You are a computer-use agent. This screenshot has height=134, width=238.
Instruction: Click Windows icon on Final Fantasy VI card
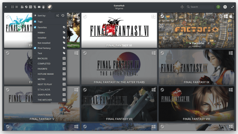point(154,16)
